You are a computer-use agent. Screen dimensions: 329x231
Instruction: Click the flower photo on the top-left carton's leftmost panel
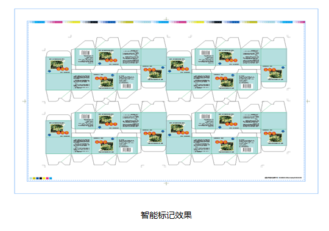click(x=57, y=64)
